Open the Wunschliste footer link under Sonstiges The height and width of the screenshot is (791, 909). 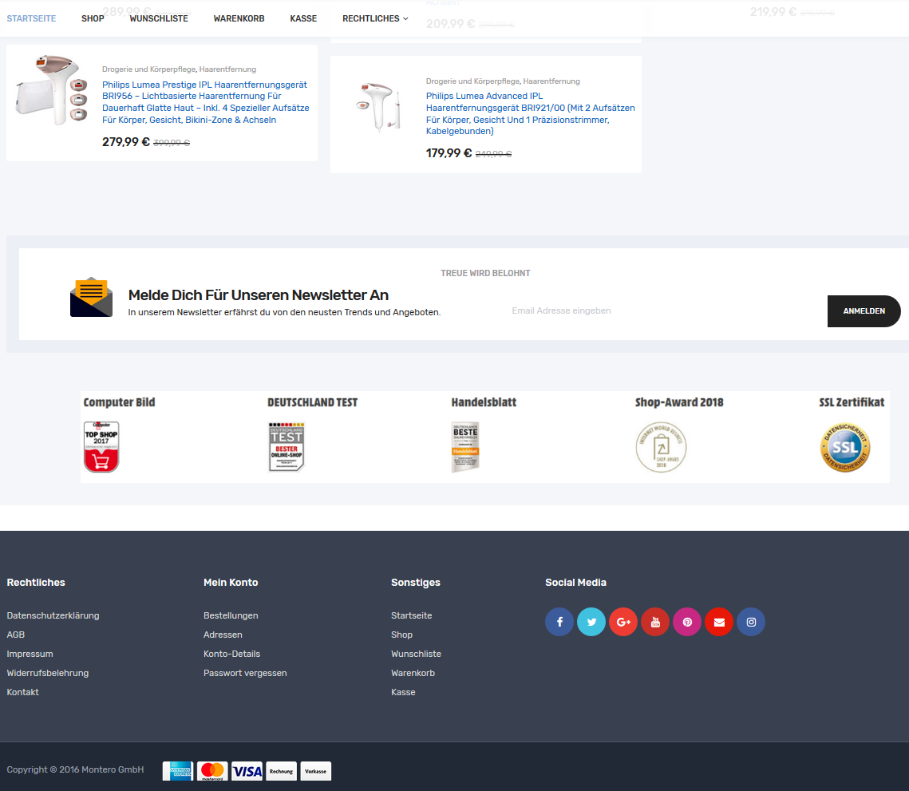click(417, 654)
